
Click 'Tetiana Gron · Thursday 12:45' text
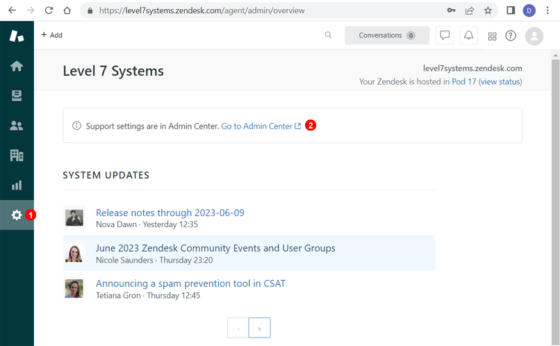coord(148,296)
